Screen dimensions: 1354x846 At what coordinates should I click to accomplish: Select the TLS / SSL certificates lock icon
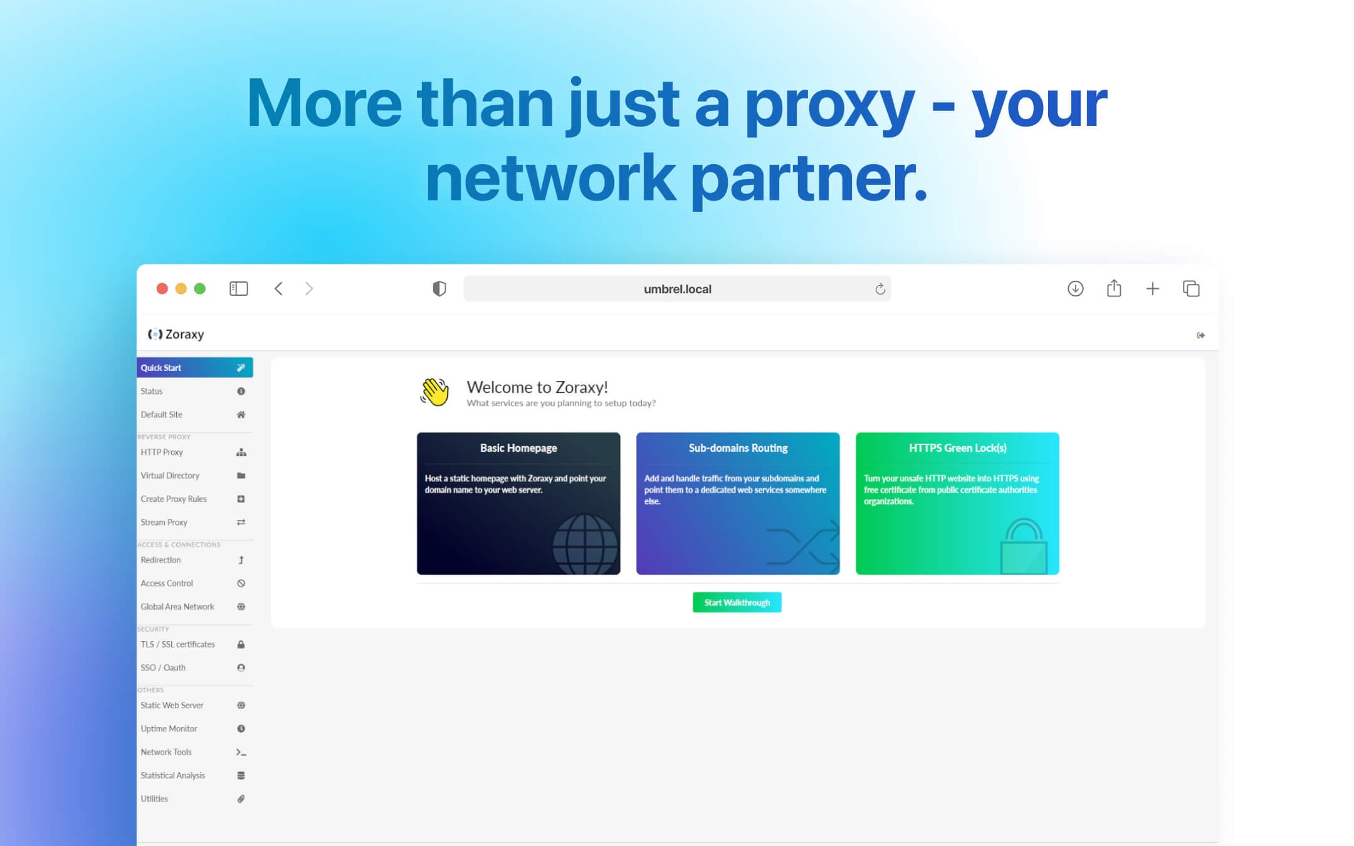[x=241, y=644]
